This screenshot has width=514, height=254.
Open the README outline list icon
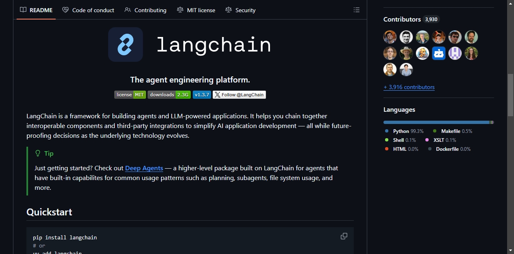[x=357, y=10]
